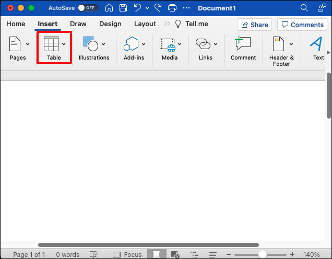
Task: Open the Comments button
Action: click(x=302, y=25)
